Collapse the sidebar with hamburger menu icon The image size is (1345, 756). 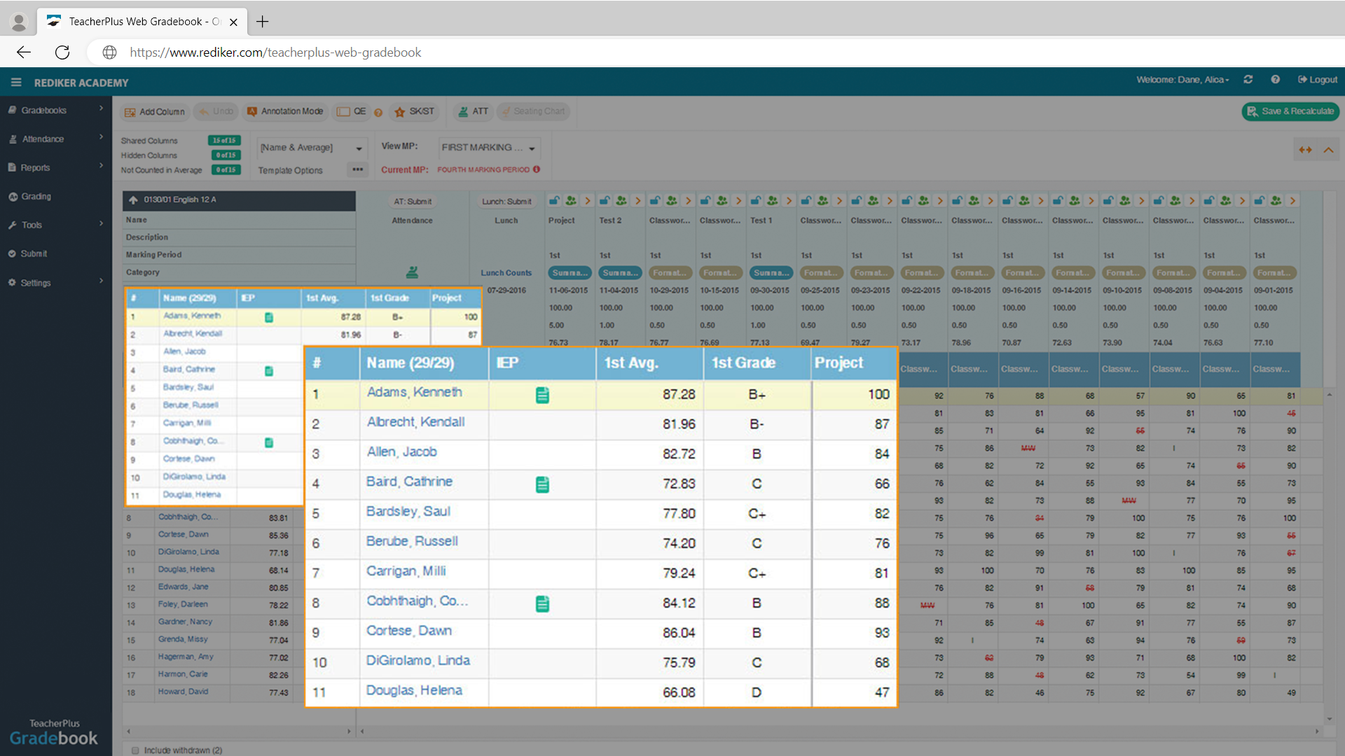[x=16, y=81]
